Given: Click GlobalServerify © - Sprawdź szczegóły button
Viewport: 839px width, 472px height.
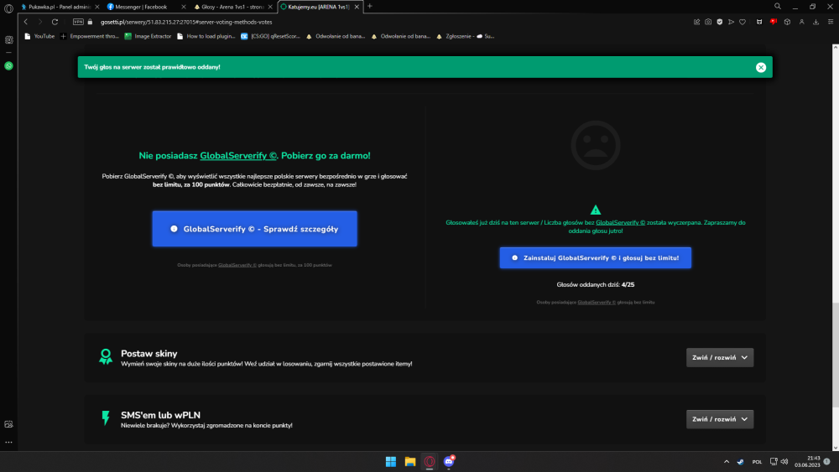Looking at the screenshot, I should tap(255, 229).
